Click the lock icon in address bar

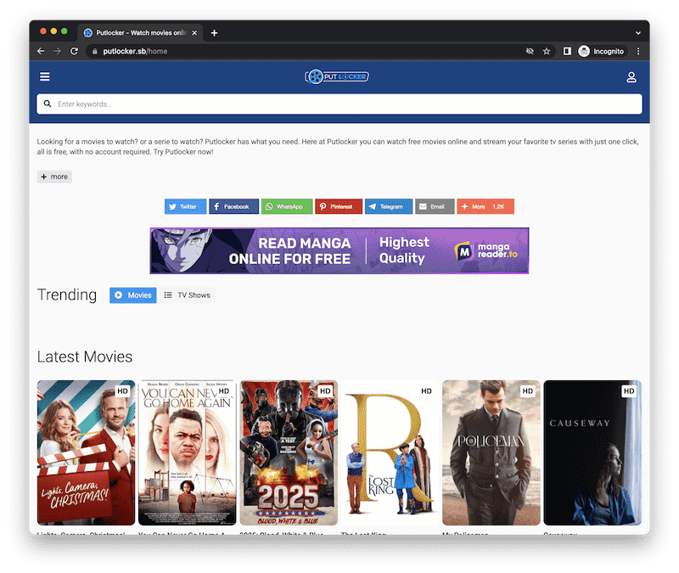point(94,51)
